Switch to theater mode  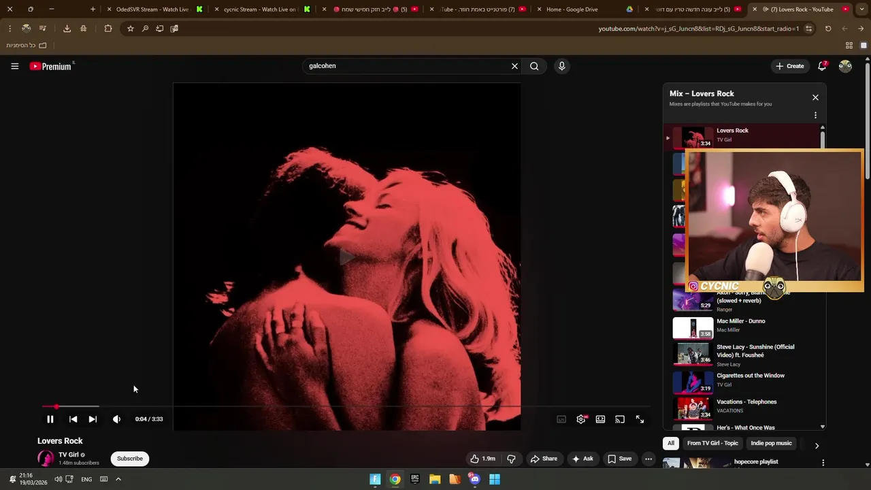coord(600,419)
